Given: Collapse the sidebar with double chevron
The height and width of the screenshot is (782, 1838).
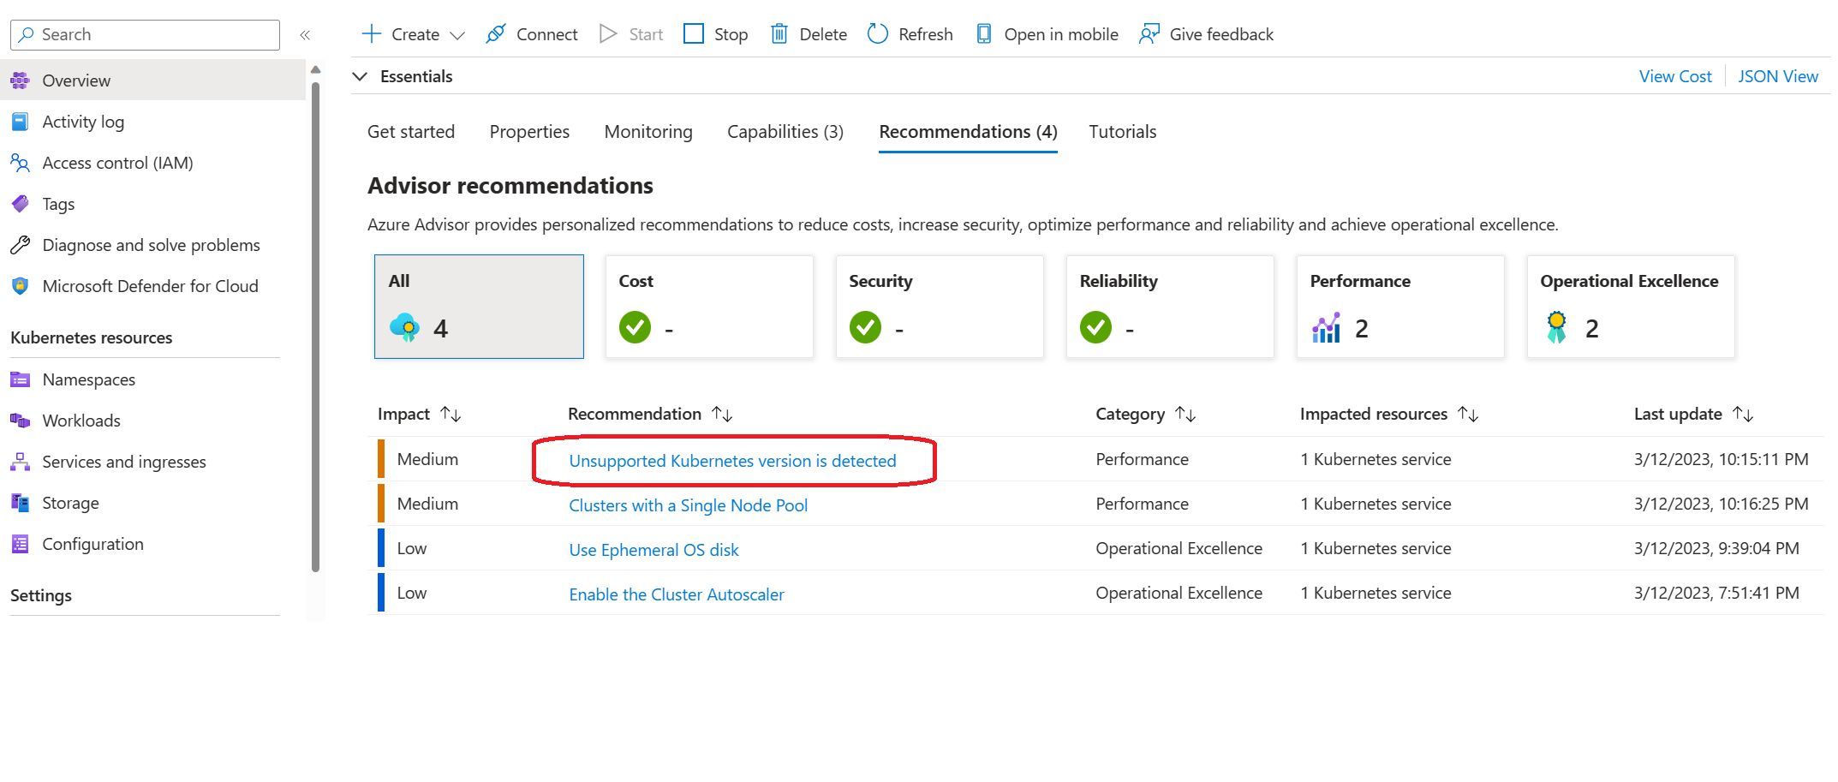Looking at the screenshot, I should 305,35.
